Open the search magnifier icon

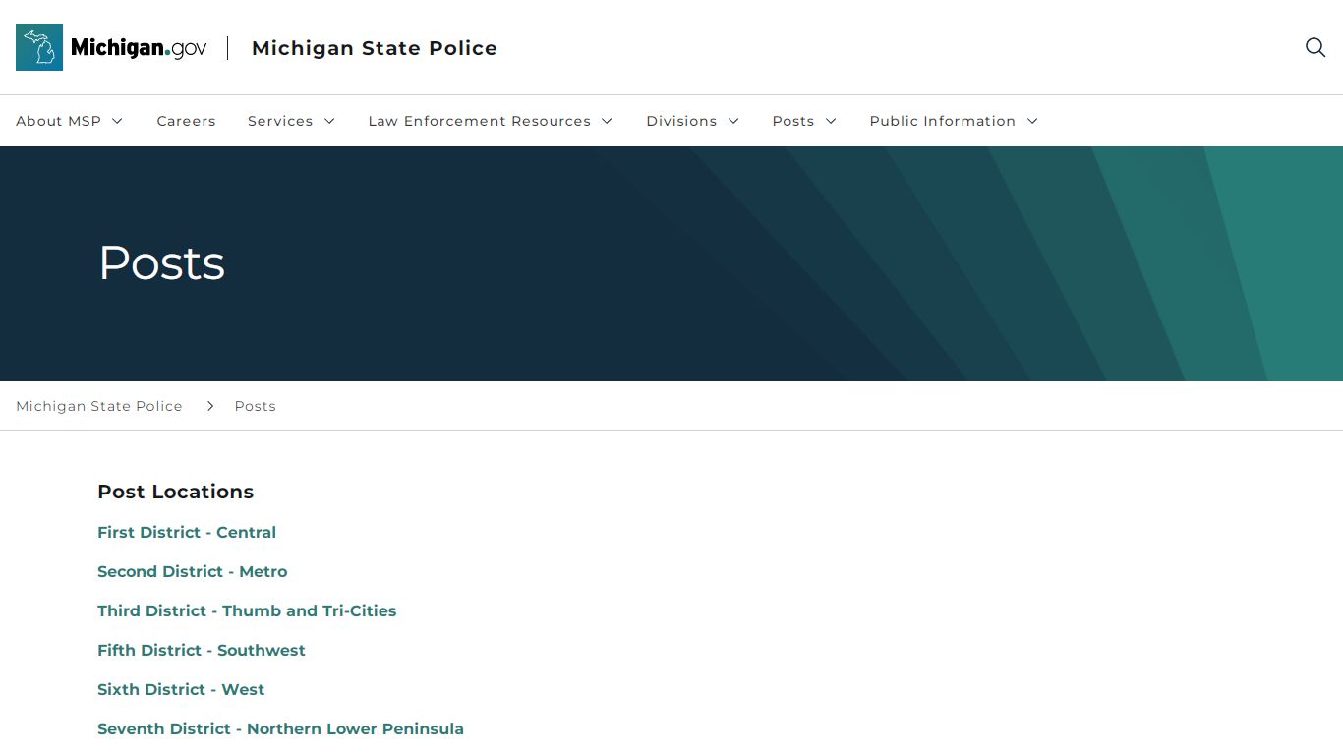point(1315,47)
